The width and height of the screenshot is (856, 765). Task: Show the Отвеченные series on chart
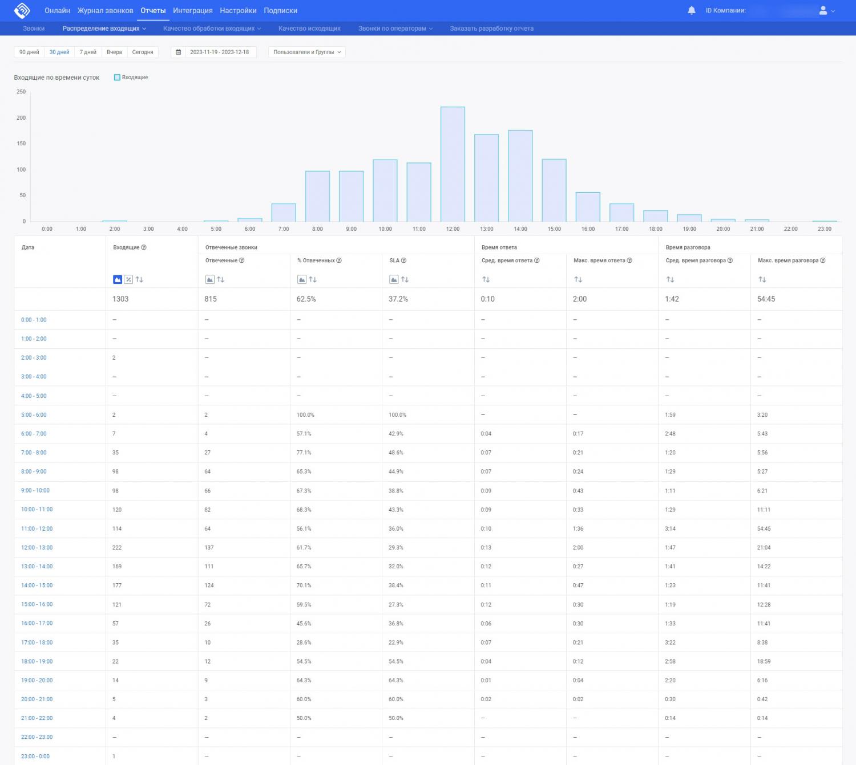[210, 279]
